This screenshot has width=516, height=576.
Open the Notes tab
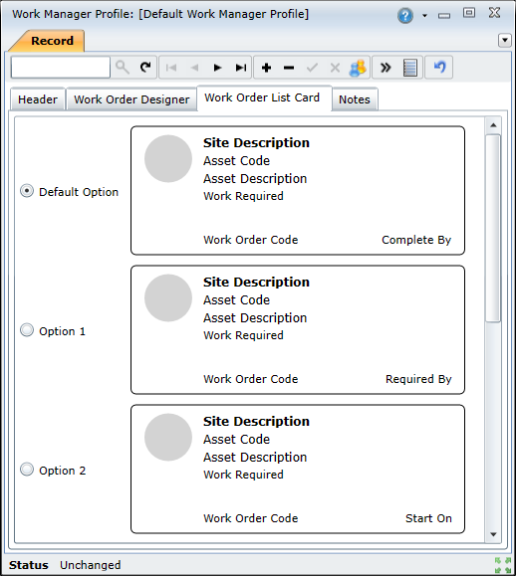(x=355, y=99)
